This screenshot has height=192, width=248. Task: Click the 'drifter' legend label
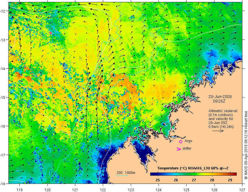pos(187,149)
